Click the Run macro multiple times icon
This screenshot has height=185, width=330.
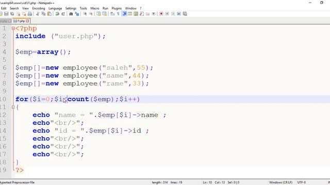tap(179, 14)
